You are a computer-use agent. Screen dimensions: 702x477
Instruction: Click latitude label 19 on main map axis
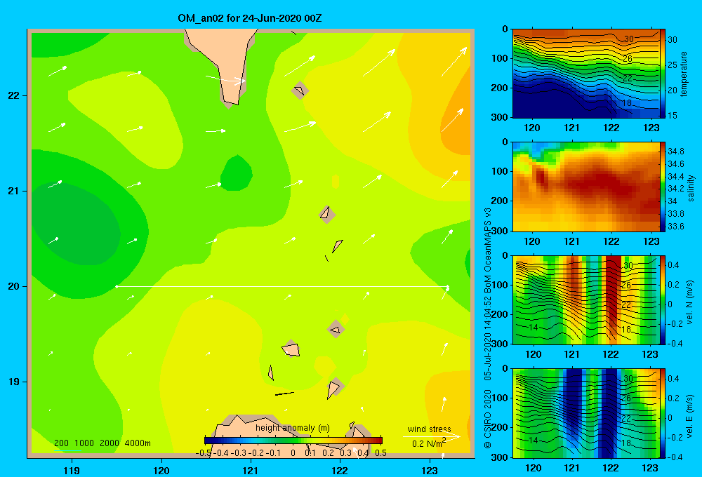coord(13,382)
